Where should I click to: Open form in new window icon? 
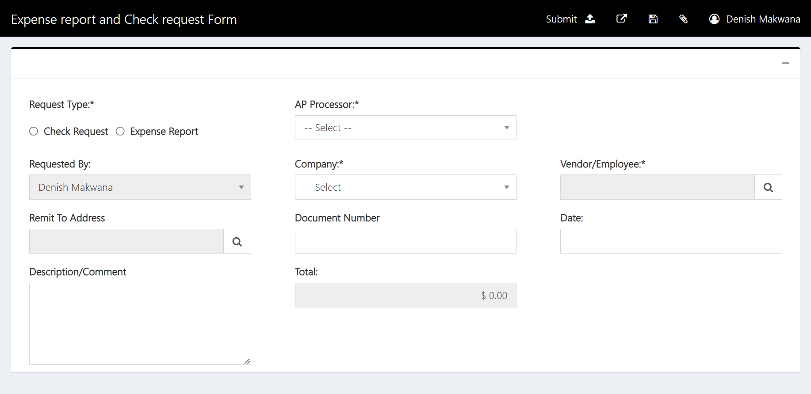point(621,19)
